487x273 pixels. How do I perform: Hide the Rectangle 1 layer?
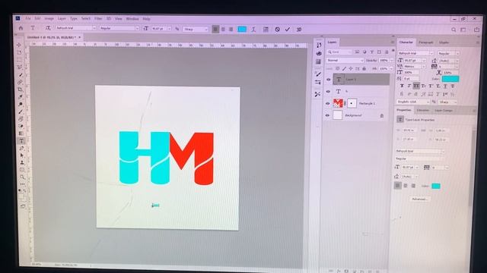[327, 104]
